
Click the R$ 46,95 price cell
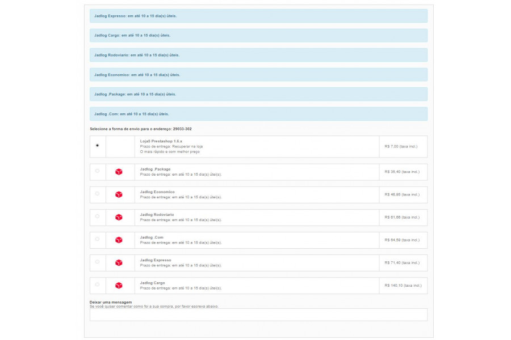403,194
